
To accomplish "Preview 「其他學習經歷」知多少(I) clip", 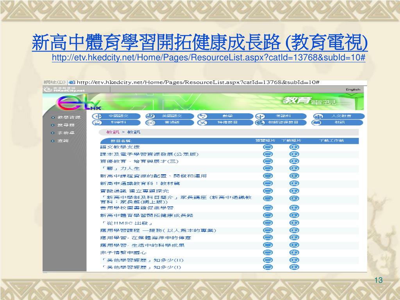I will coord(268,267).
